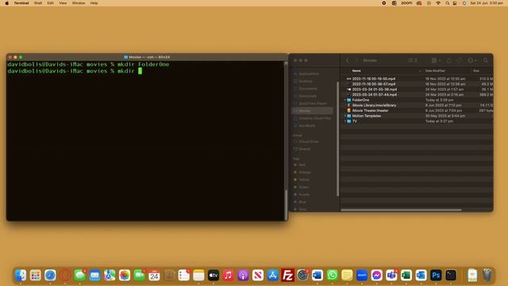Click the Terminal command line cursor
508x286 pixels.
coord(140,71)
